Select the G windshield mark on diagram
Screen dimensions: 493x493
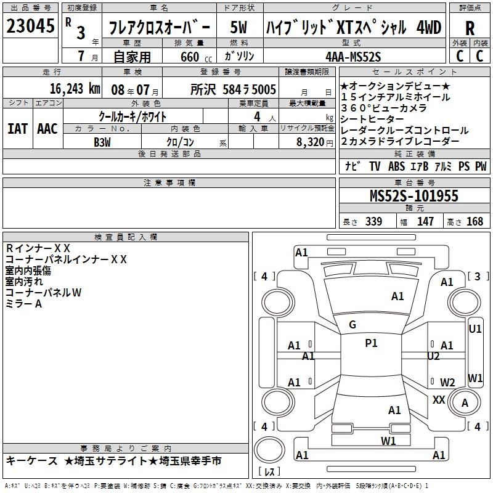pos(352,325)
